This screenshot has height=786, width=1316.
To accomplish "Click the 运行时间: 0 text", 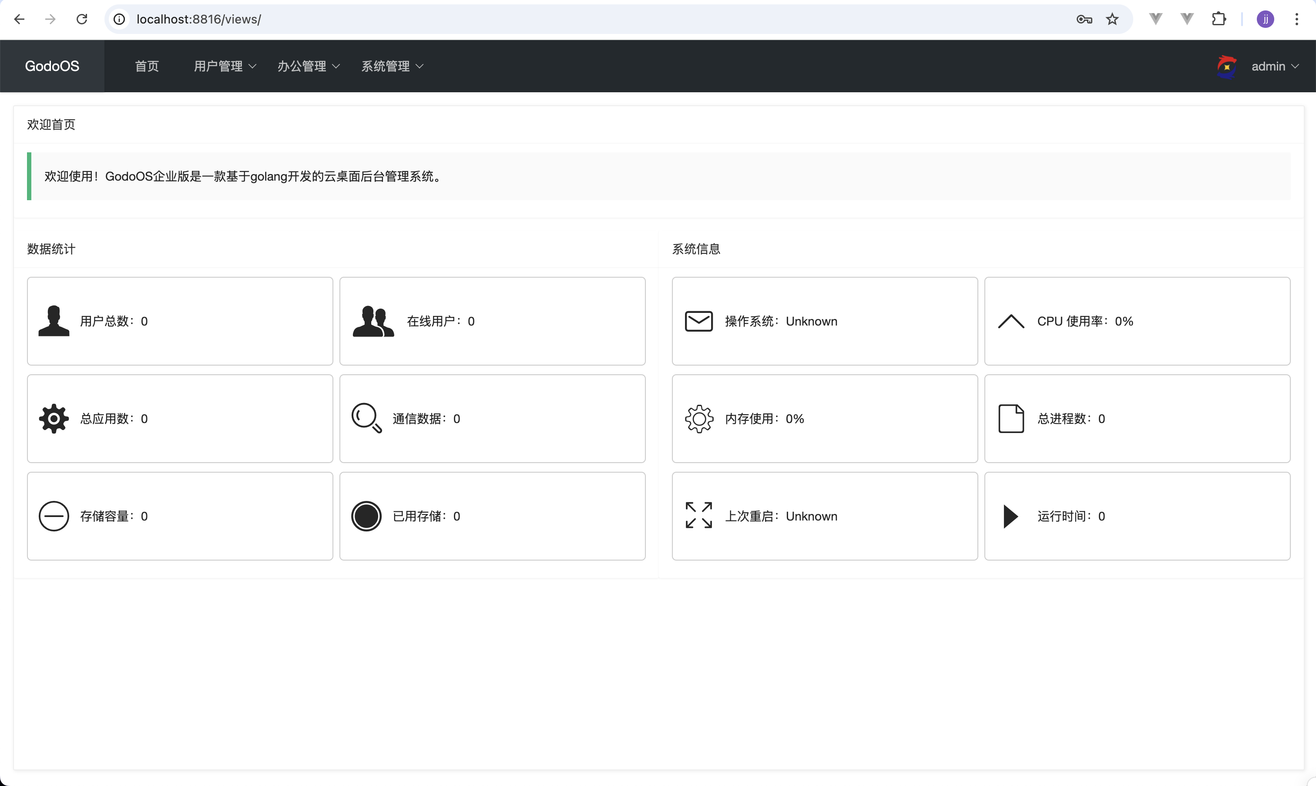I will point(1071,517).
